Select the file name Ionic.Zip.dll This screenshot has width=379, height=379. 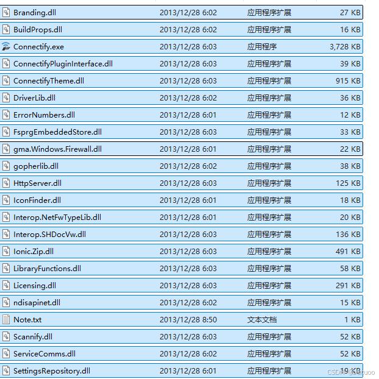click(x=34, y=252)
